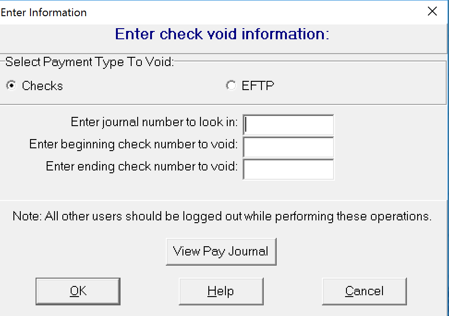Click the 'EFTP' option label text
The image size is (449, 316).
[258, 85]
